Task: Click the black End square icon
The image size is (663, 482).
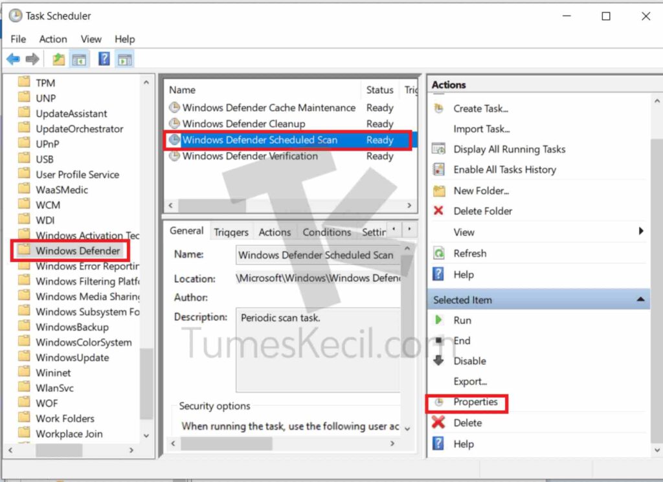Action: [x=438, y=340]
